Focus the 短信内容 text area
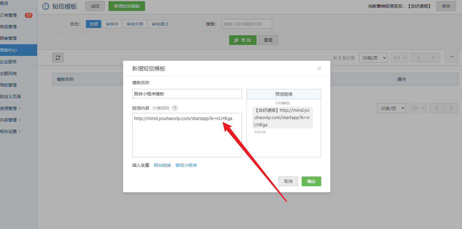 point(187,135)
